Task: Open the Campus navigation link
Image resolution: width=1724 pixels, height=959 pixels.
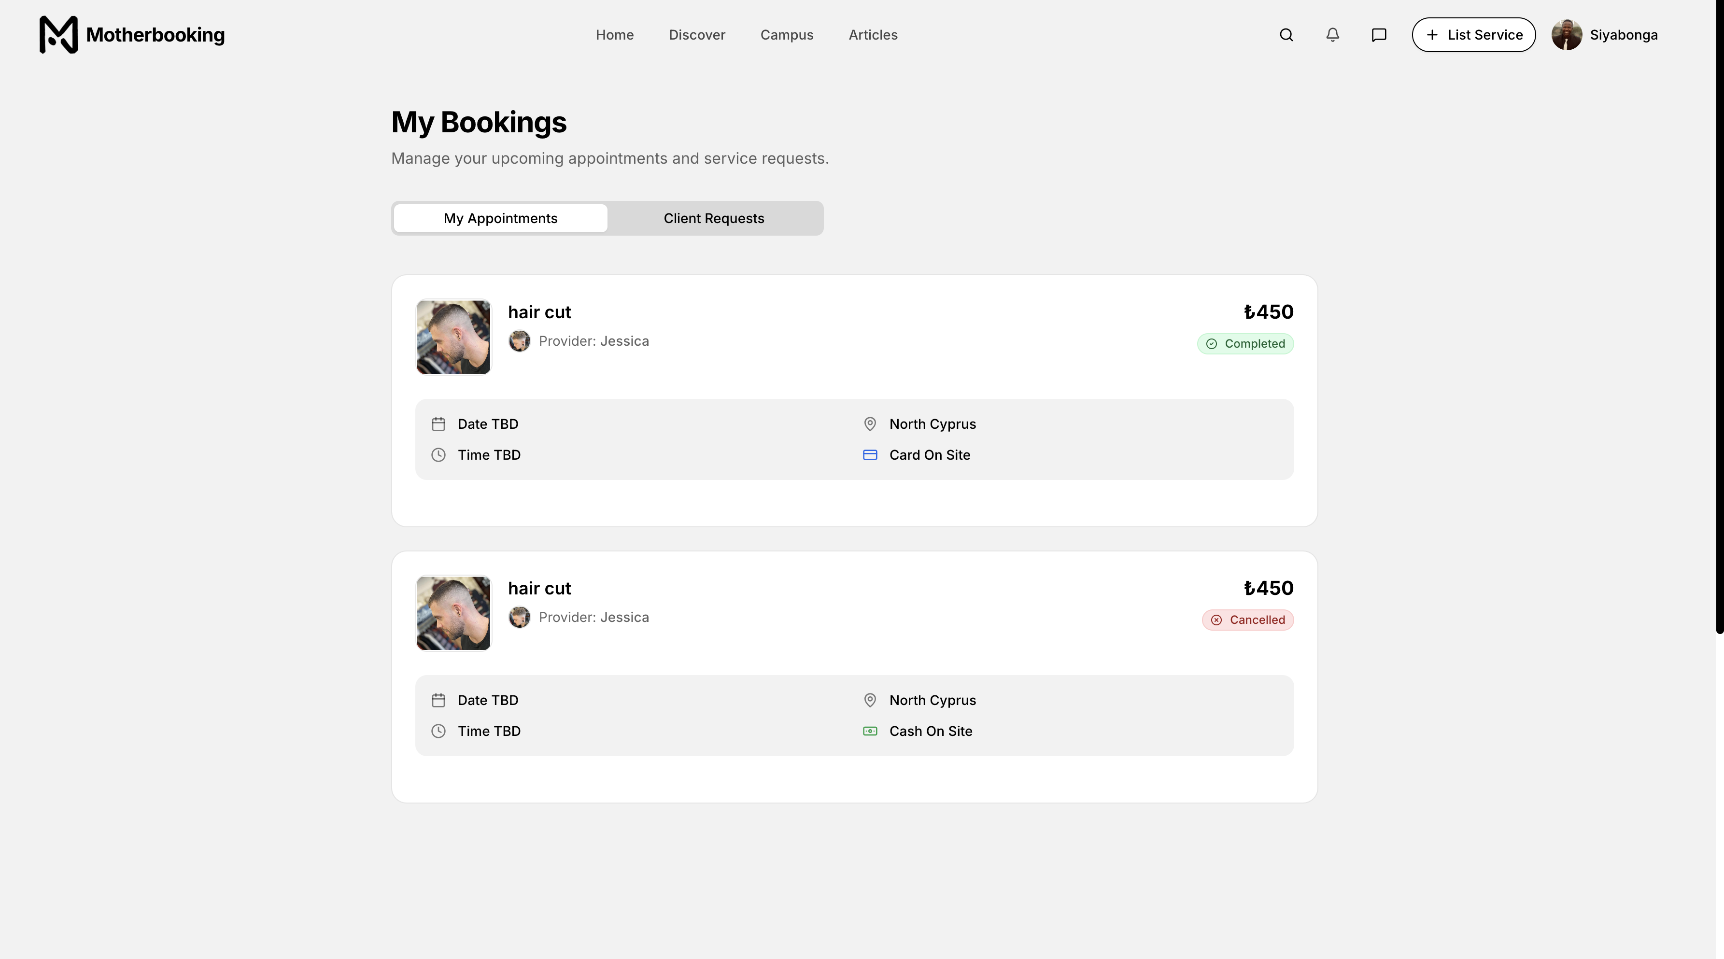Action: pyautogui.click(x=786, y=35)
